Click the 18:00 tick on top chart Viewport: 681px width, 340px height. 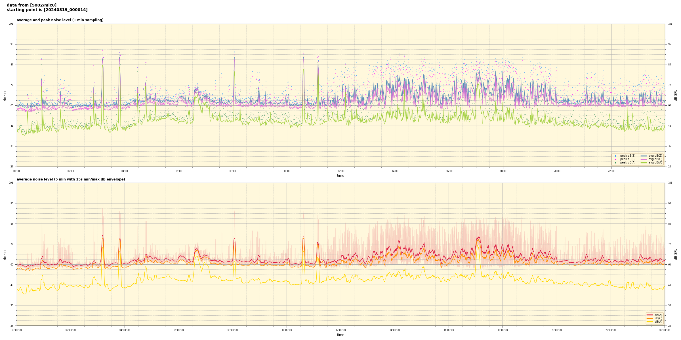[x=503, y=171]
